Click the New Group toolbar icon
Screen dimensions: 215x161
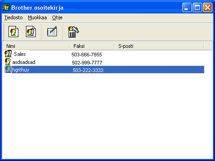coord(31,32)
